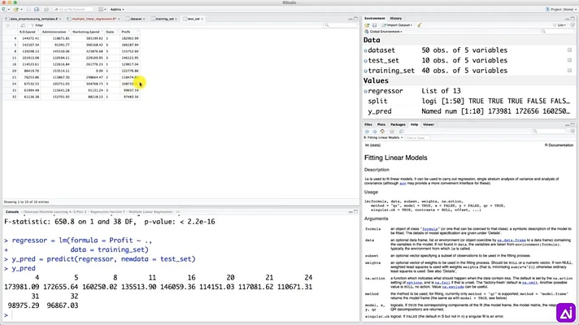
Task: Click the Help back arrow icon
Action: (367, 132)
